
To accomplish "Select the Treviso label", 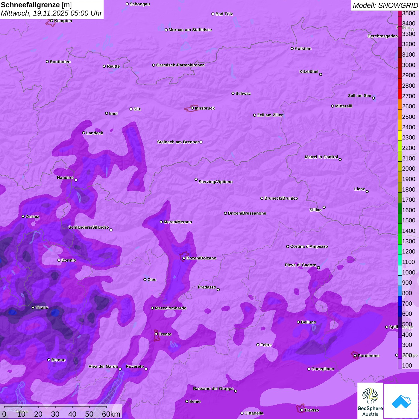I will [x=312, y=410].
